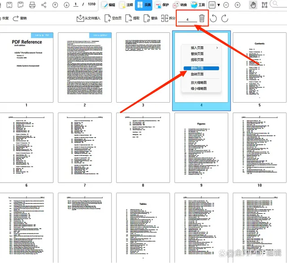This screenshot has height=263, width=287.
Task: Go to previous page with up arrow
Action: pos(55,5)
